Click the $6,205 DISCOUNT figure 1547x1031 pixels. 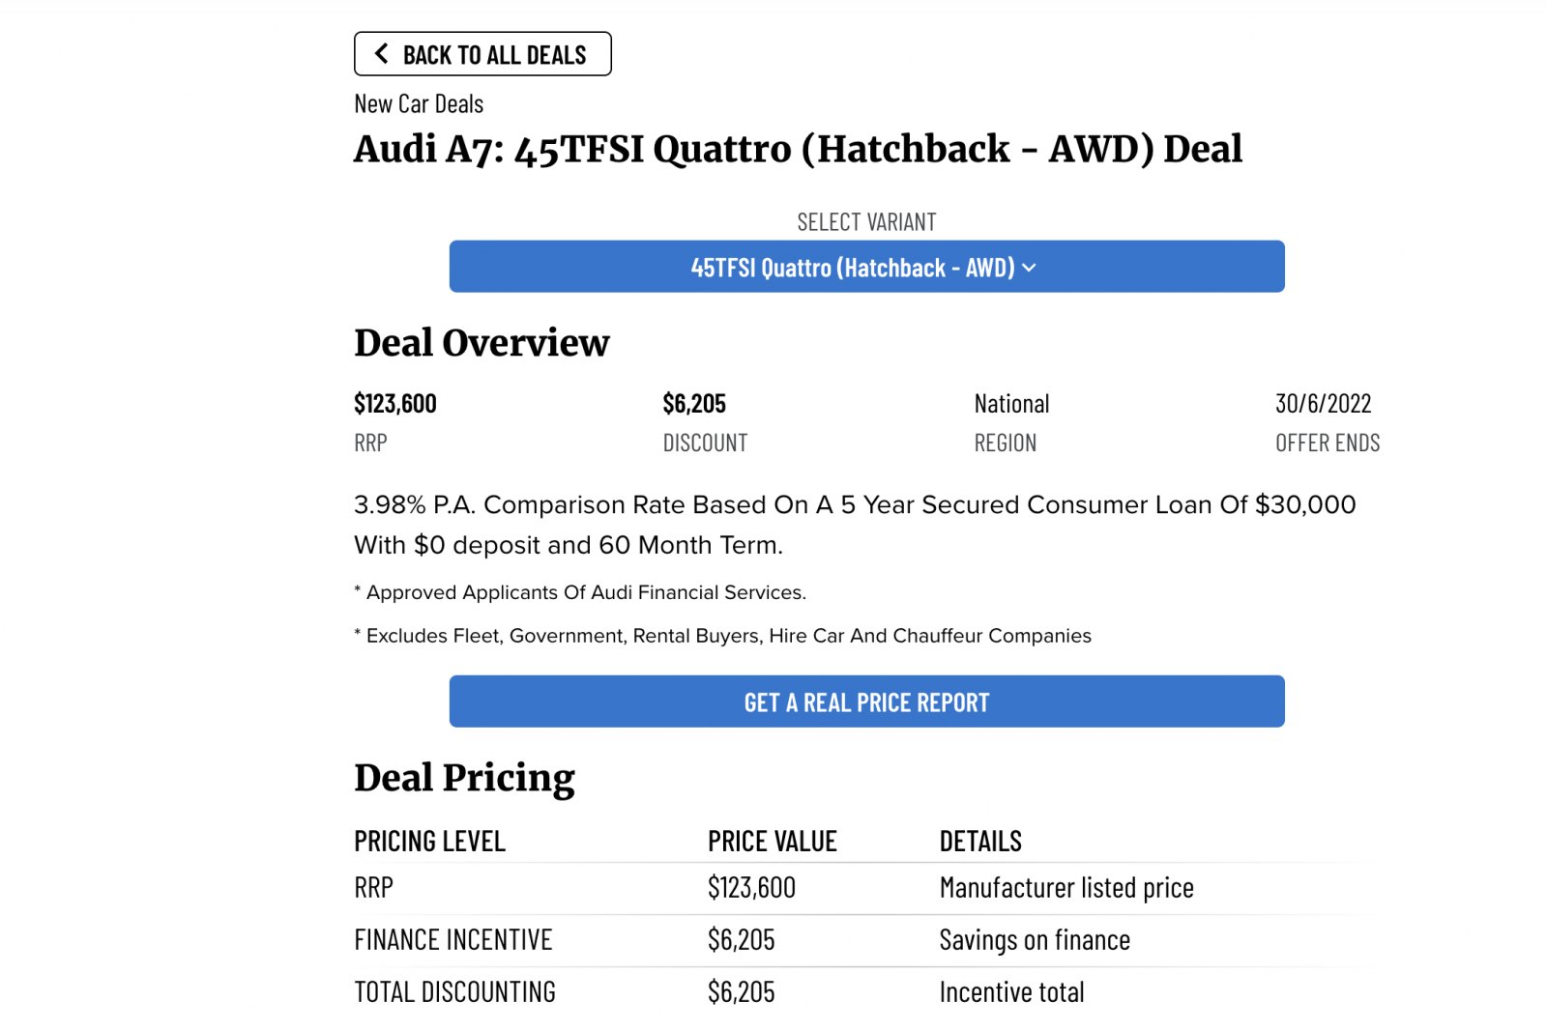[694, 403]
